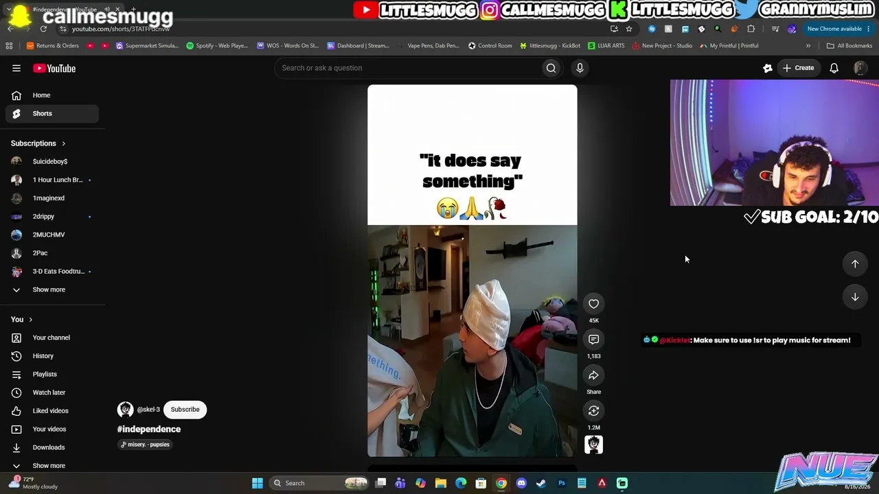Open the 2drippy subscription channel

(x=52, y=216)
